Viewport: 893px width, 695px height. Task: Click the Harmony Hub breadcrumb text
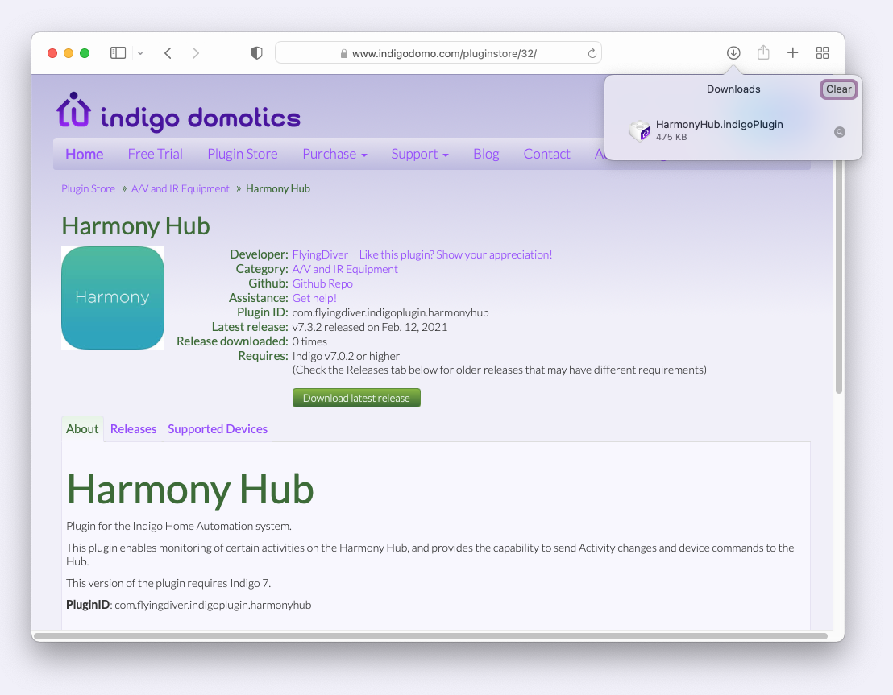[x=278, y=189]
